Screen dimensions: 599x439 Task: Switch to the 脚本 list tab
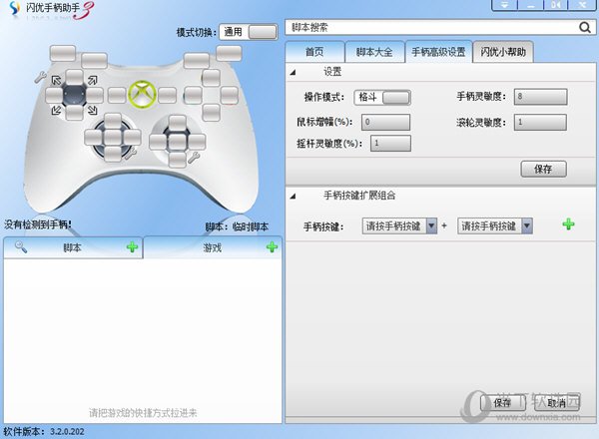click(x=73, y=247)
